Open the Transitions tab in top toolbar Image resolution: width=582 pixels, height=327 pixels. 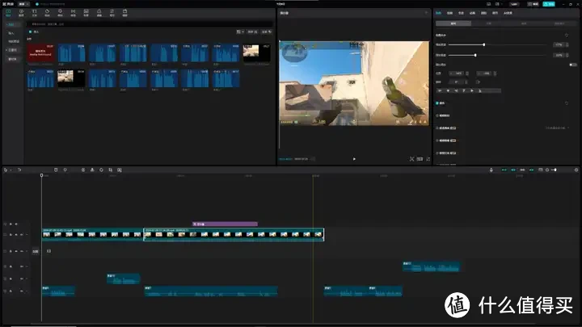[73, 13]
